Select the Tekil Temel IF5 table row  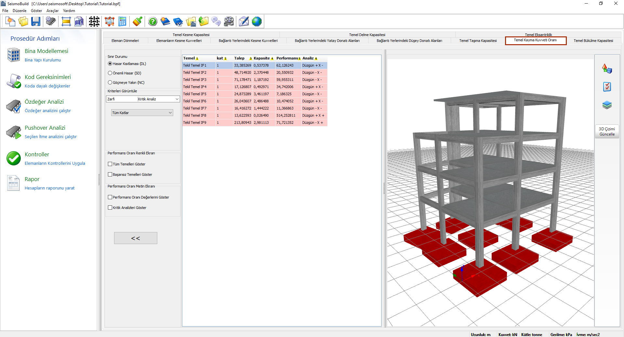click(x=195, y=94)
